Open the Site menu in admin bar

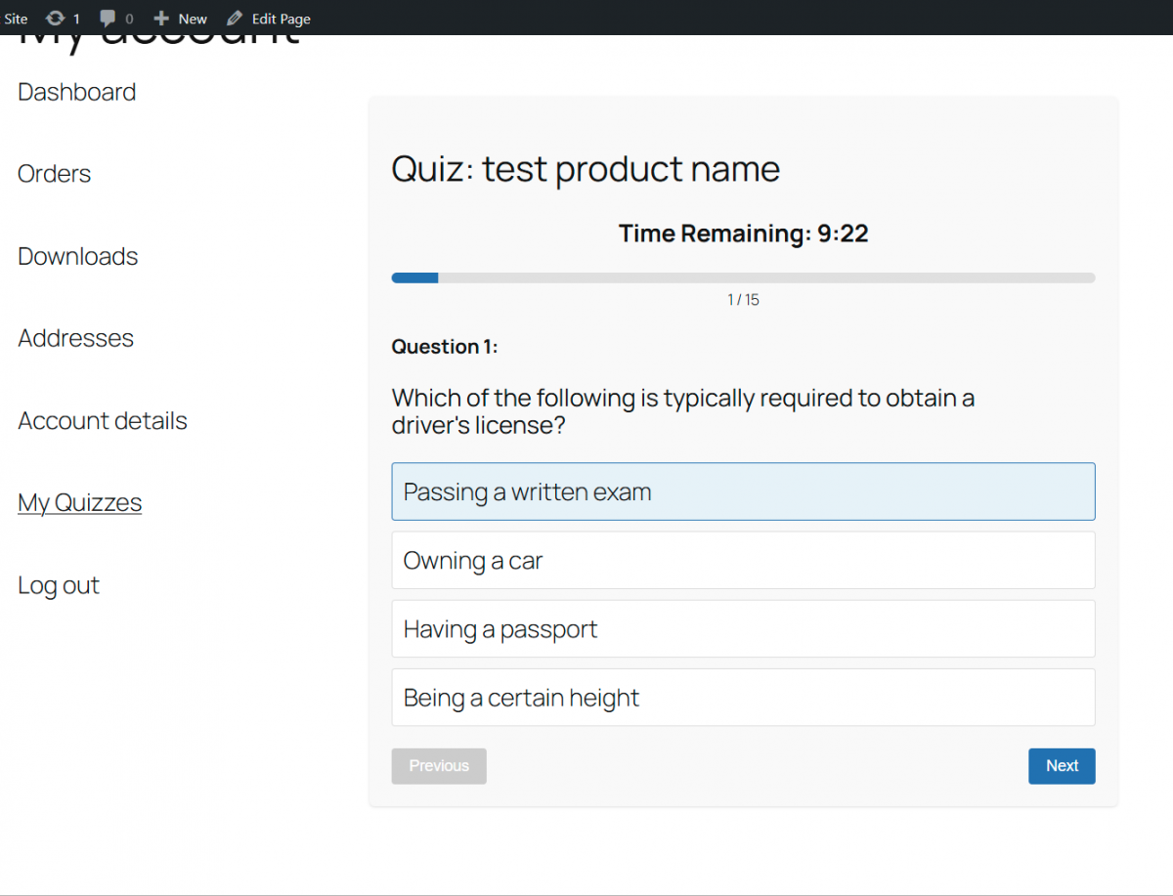pos(16,19)
